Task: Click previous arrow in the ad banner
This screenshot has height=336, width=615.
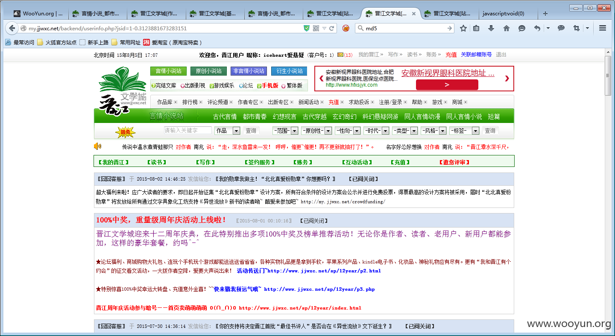Action: coord(321,78)
